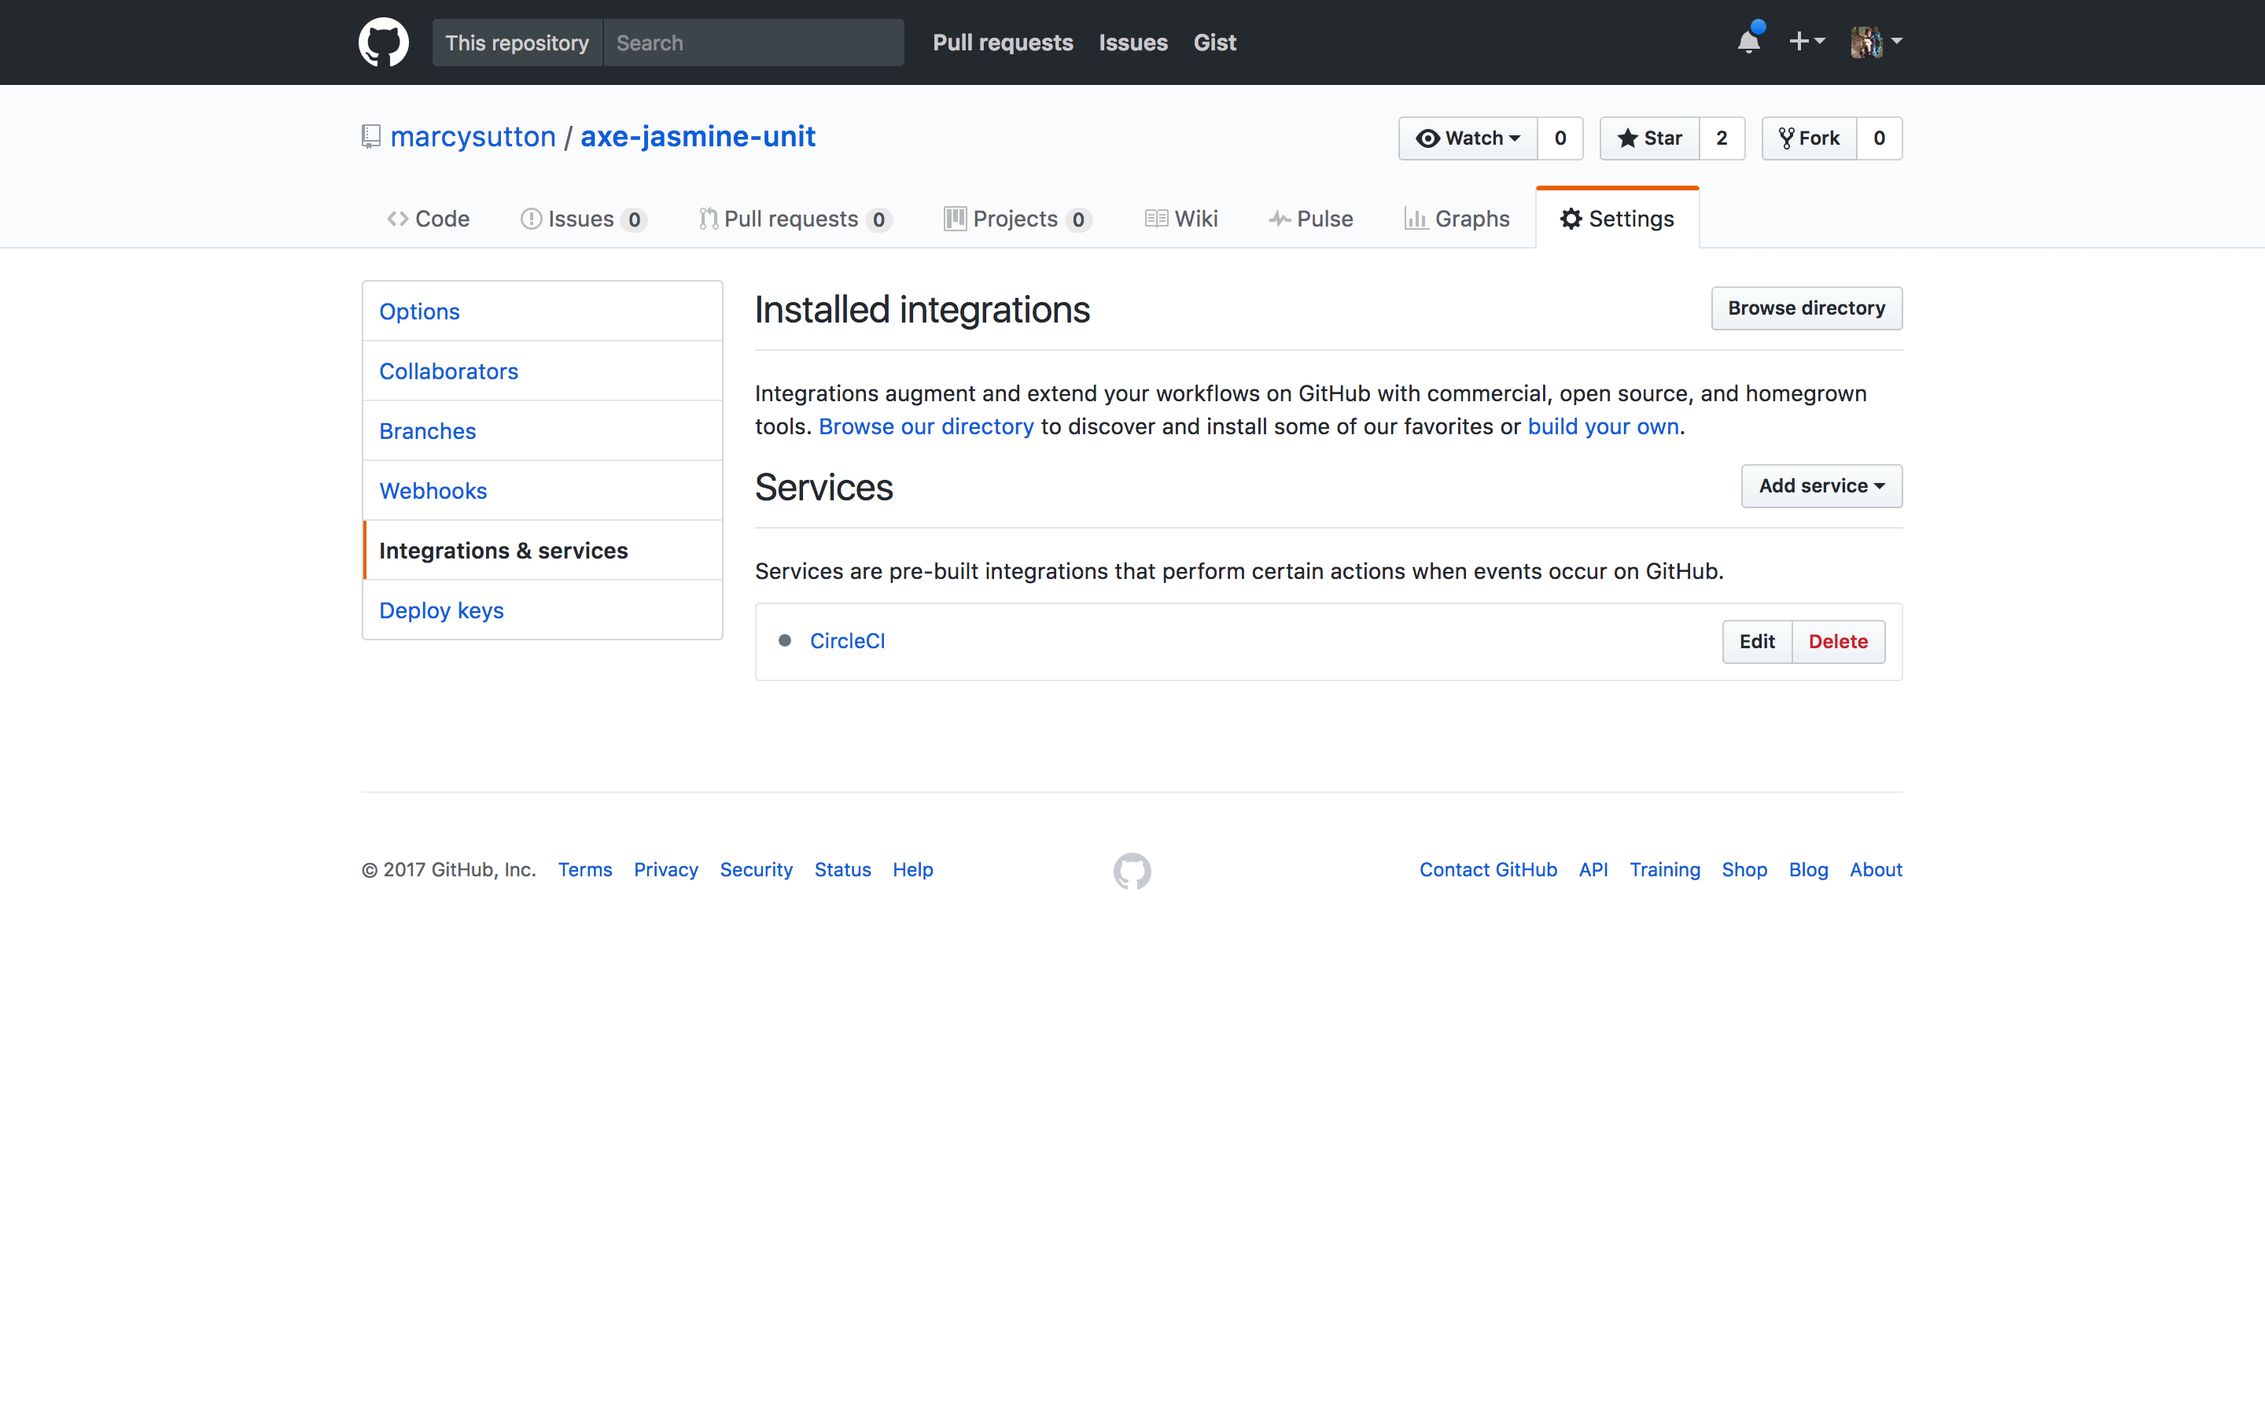The image size is (2265, 1416).
Task: Click the settings gear icon
Action: point(1571,218)
